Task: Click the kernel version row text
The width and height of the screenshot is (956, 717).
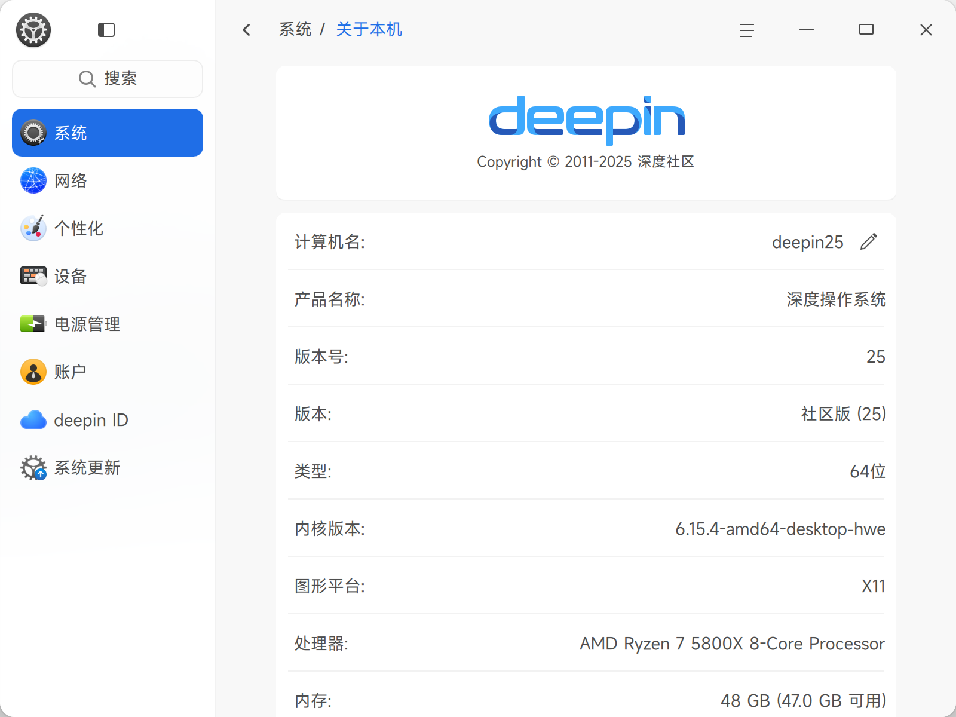Action: pyautogui.click(x=780, y=529)
